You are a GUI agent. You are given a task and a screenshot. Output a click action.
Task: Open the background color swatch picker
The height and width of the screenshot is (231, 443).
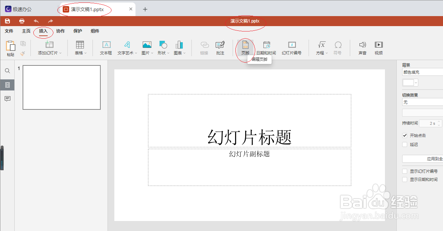(x=410, y=82)
